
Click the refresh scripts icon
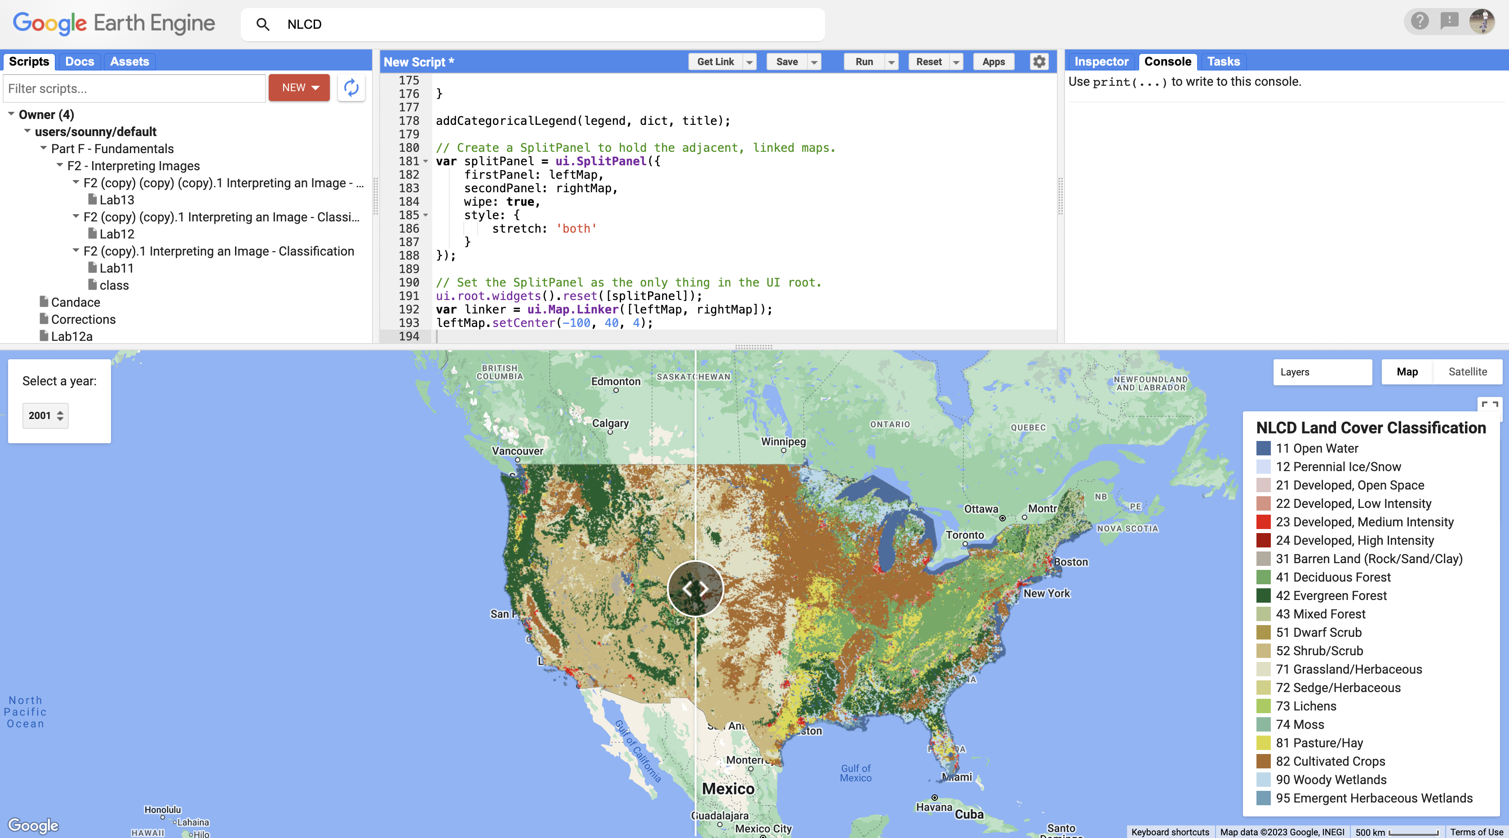click(x=351, y=88)
